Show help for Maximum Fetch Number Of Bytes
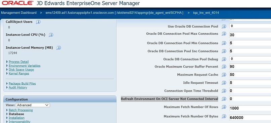The image size is (271, 123). [224, 116]
